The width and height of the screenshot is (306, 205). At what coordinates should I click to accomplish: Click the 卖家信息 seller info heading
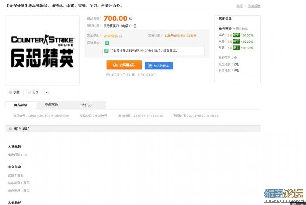coord(225,18)
